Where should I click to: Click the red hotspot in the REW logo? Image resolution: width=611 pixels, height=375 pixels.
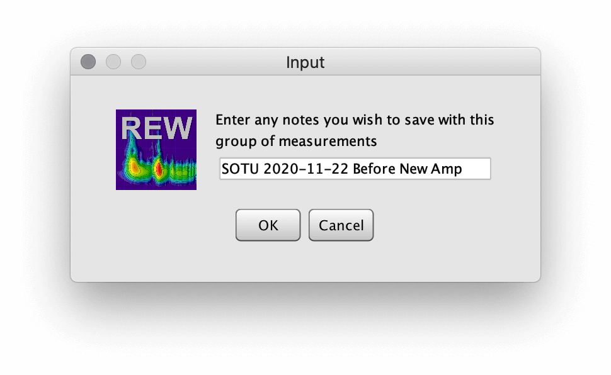tap(159, 169)
